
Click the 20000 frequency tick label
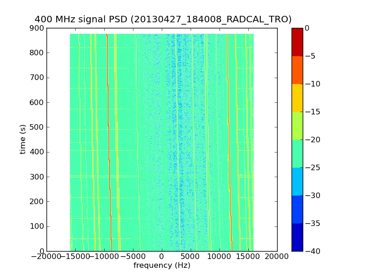[x=277, y=257]
